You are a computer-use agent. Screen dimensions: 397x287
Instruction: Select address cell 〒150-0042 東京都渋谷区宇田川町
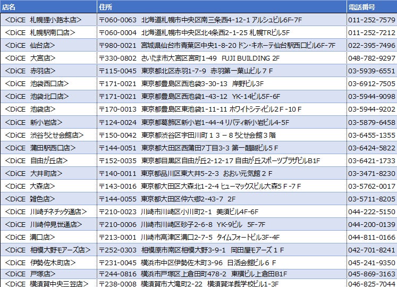[222, 136]
